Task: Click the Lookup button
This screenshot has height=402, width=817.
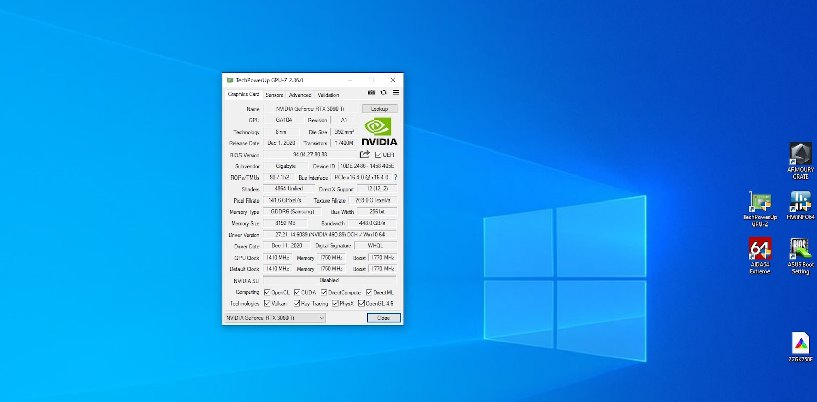Action: [x=379, y=109]
